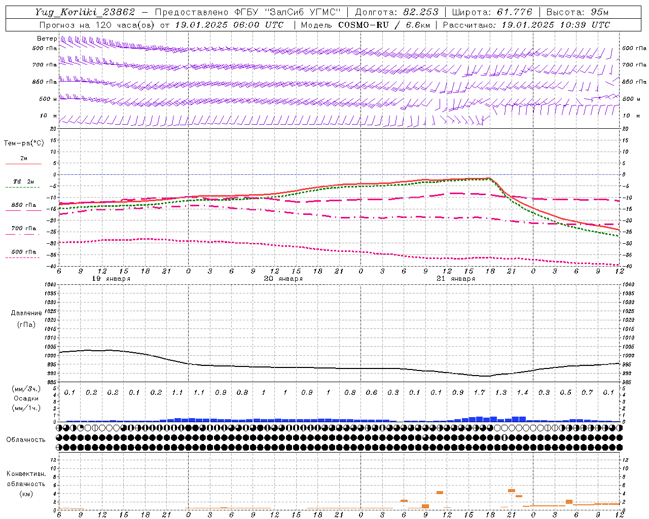Select the (мм/3ч.) precipitation unit label
649x519 pixels.
[26, 389]
